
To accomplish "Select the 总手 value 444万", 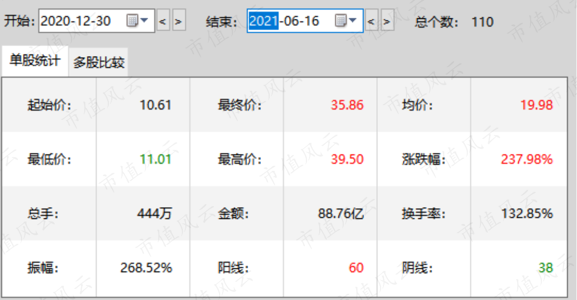I will [155, 213].
